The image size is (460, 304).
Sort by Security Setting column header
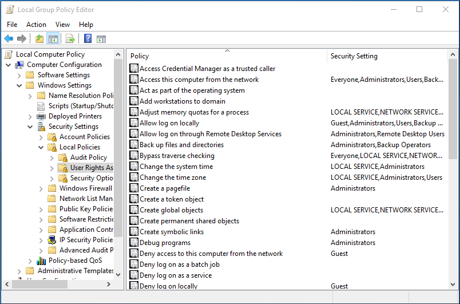[354, 56]
